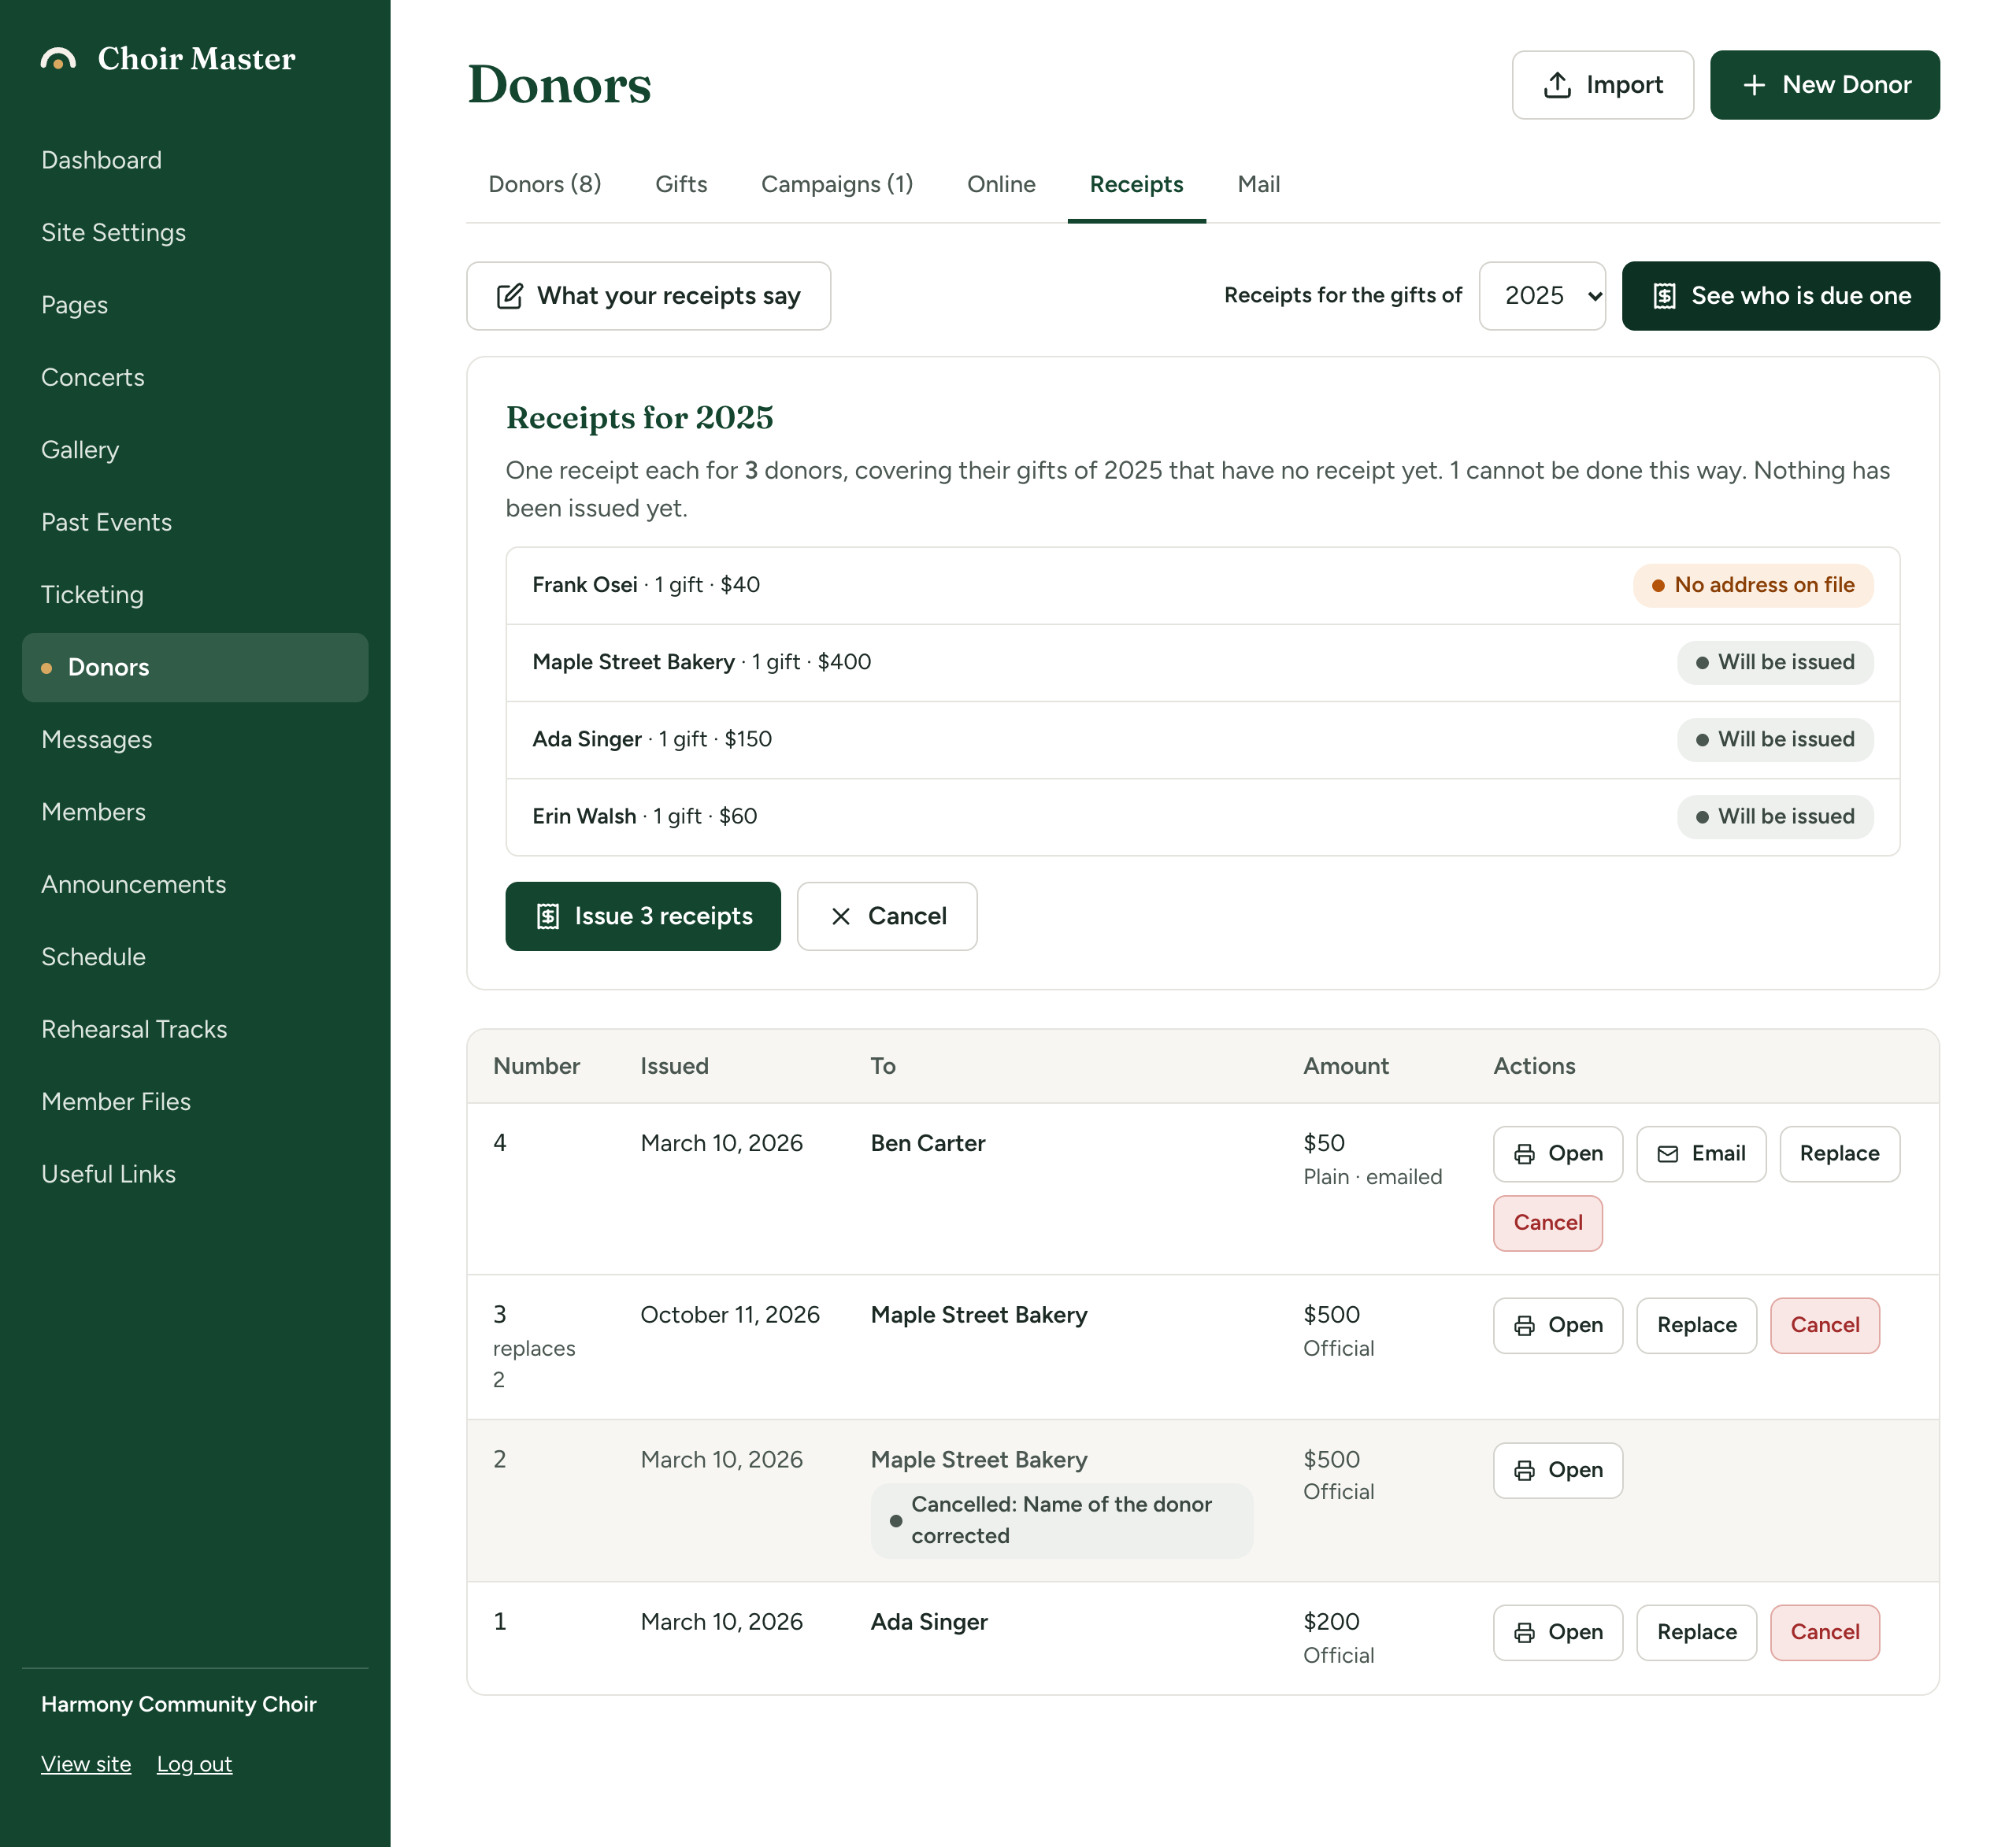This screenshot has height=1847, width=2016.
Task: Replace receipt 4 for Ben Carter
Action: coord(1839,1154)
